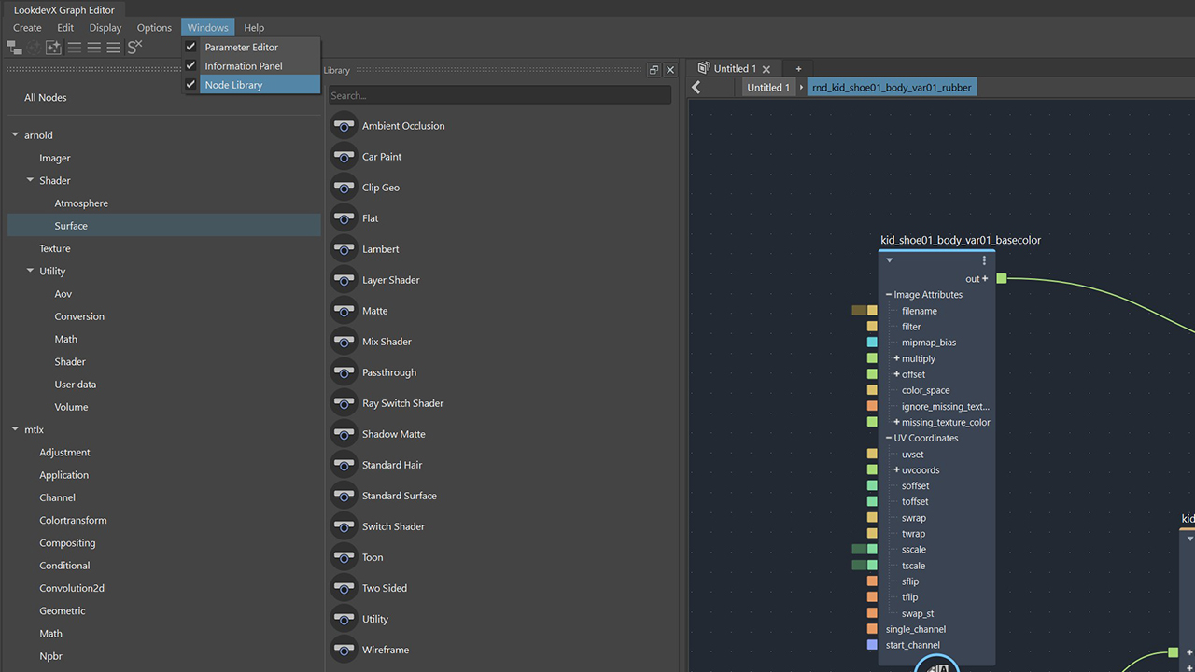Select the Lambert shader icon
The width and height of the screenshot is (1195, 672).
point(344,249)
